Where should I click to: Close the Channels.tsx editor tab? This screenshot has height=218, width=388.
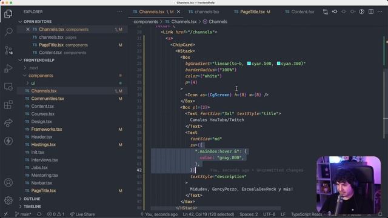(178, 12)
